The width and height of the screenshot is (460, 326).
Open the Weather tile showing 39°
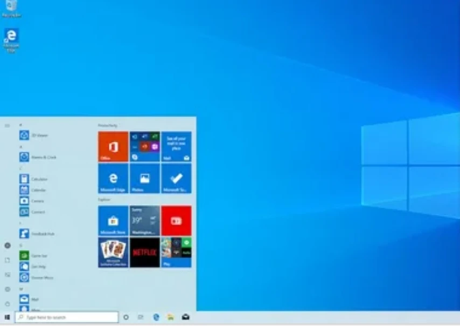pos(145,220)
